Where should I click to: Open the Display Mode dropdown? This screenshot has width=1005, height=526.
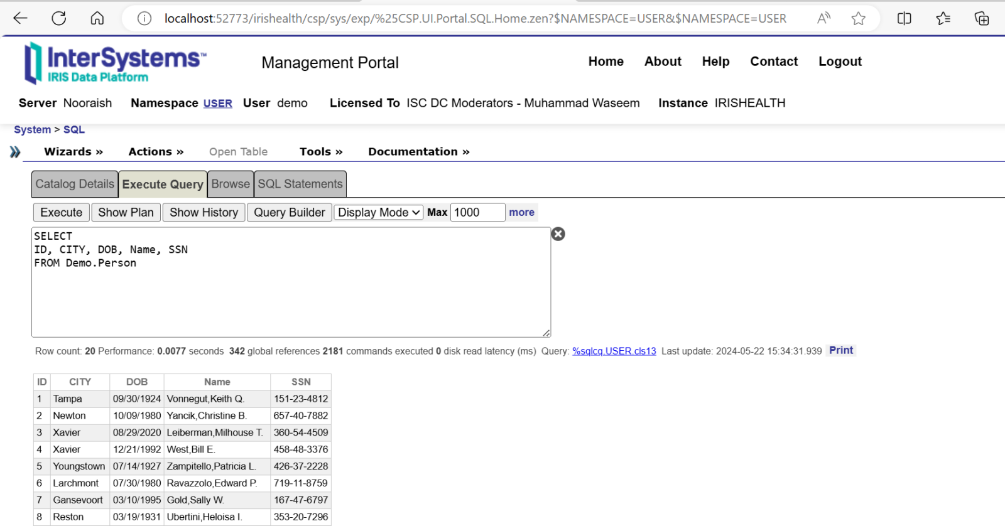[x=378, y=213]
